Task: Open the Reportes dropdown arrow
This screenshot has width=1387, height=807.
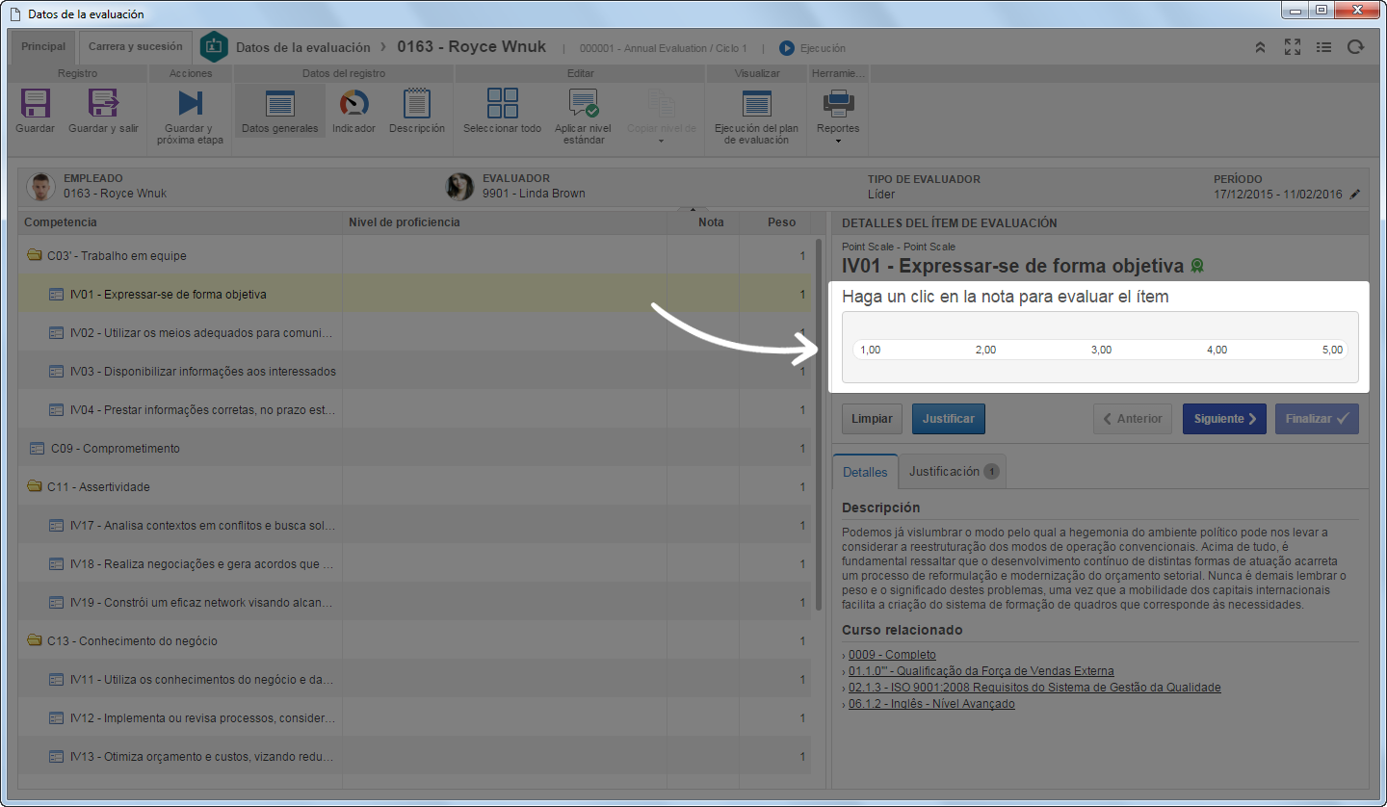Action: click(x=838, y=142)
